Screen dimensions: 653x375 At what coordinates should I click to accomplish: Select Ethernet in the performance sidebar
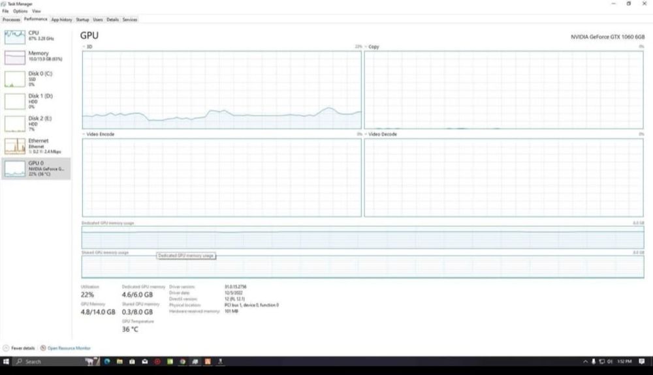(36, 146)
